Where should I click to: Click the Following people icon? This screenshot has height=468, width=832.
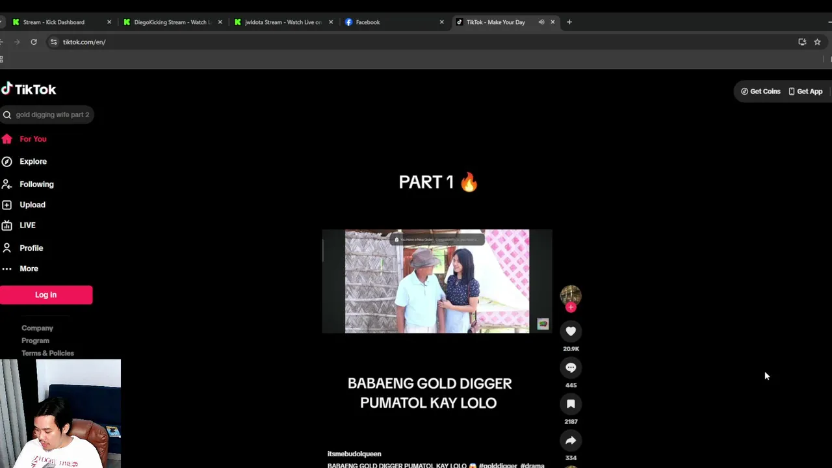(6, 184)
